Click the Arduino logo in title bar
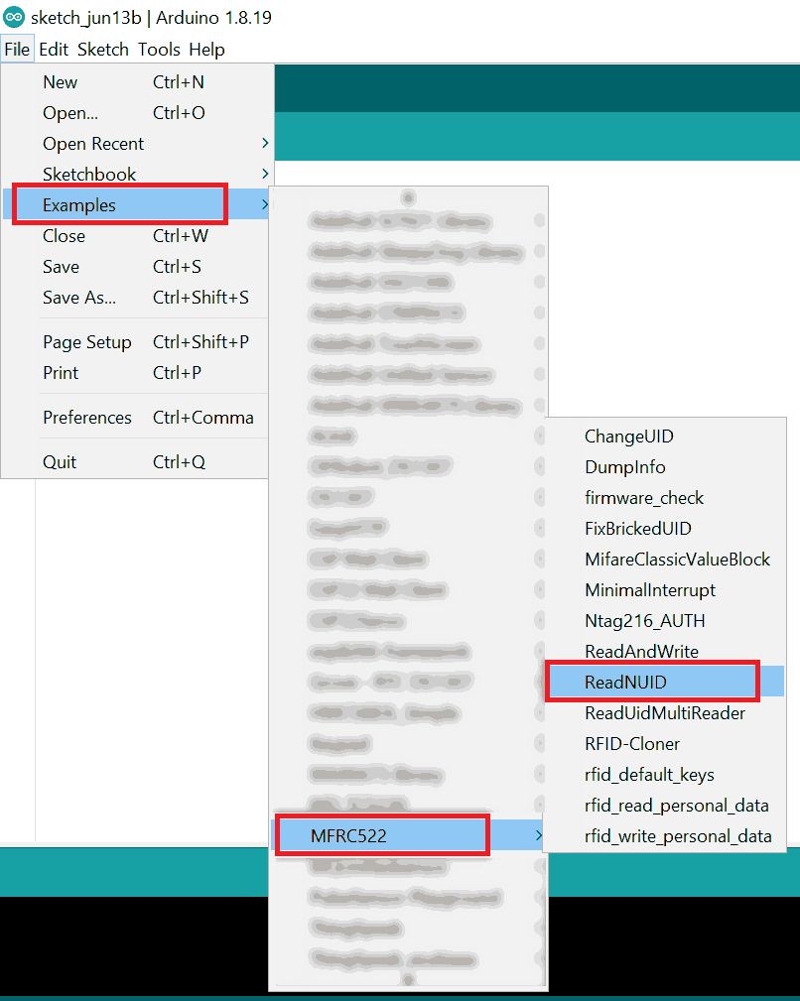 14,18
